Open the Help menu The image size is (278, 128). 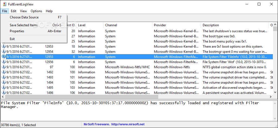(x=49, y=11)
